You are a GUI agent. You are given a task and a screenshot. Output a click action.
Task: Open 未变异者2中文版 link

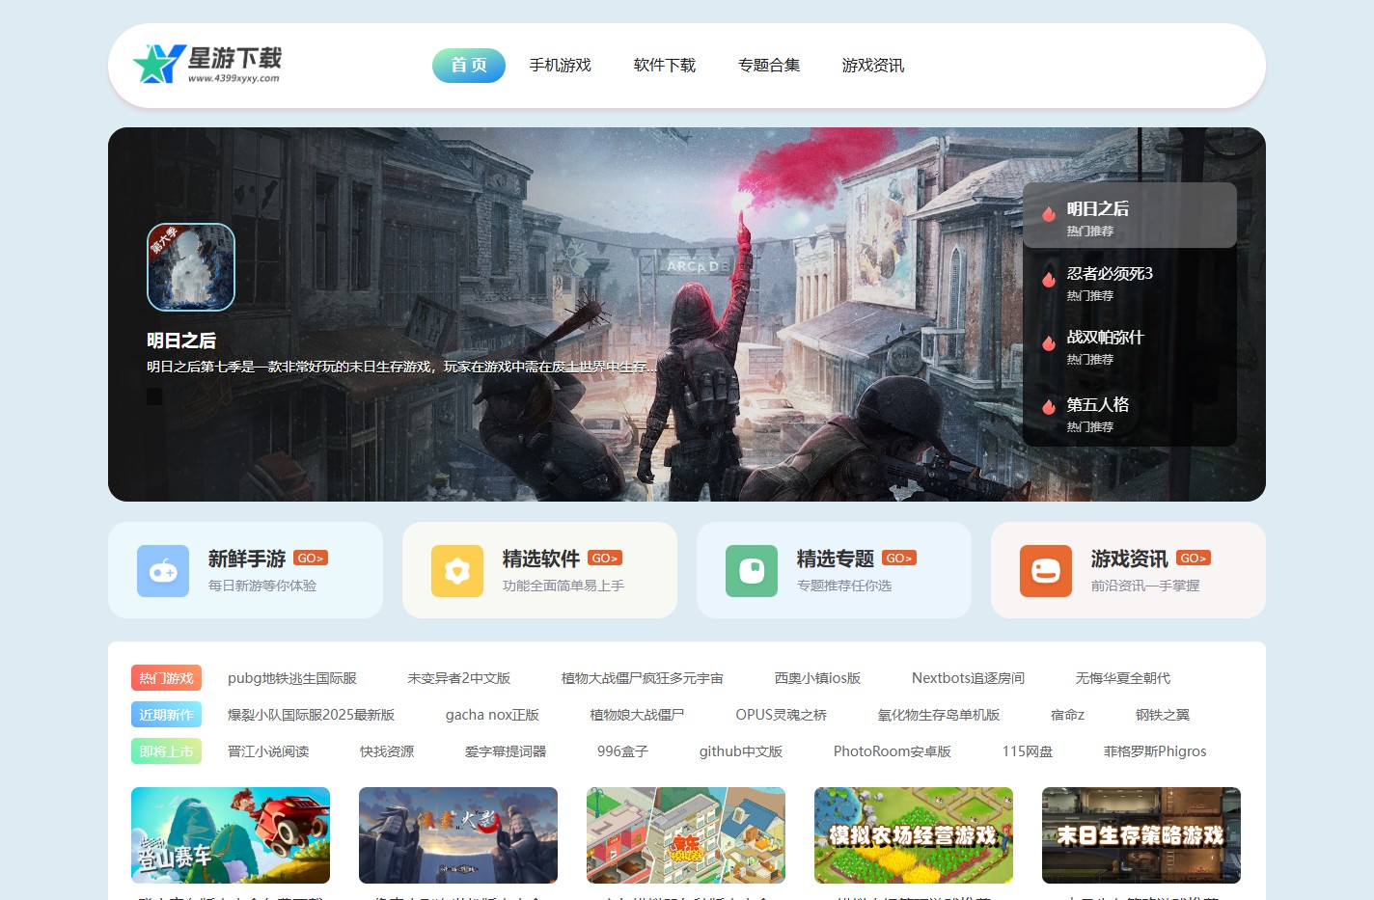click(459, 678)
